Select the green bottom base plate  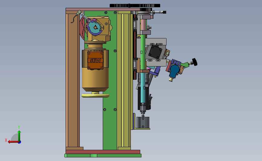[103, 156]
